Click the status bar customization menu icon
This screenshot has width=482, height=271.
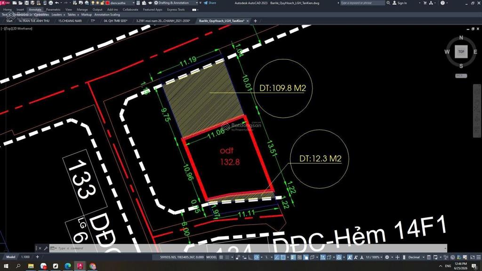(478, 257)
